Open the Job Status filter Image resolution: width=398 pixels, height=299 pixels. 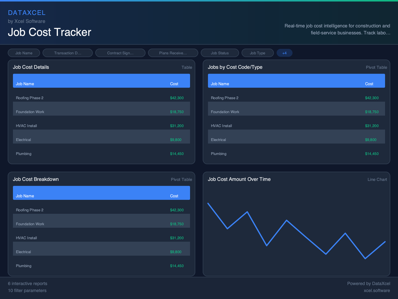pos(220,53)
